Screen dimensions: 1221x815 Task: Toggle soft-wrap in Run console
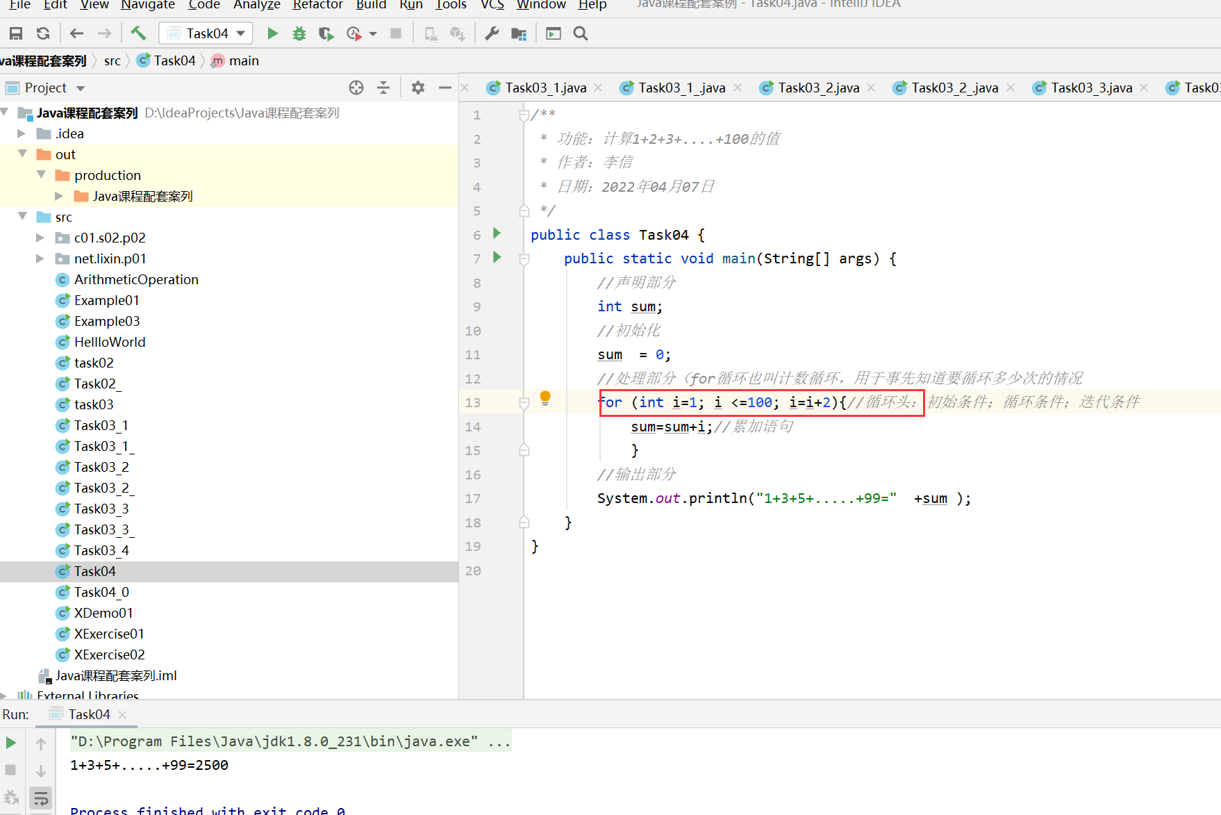41,798
